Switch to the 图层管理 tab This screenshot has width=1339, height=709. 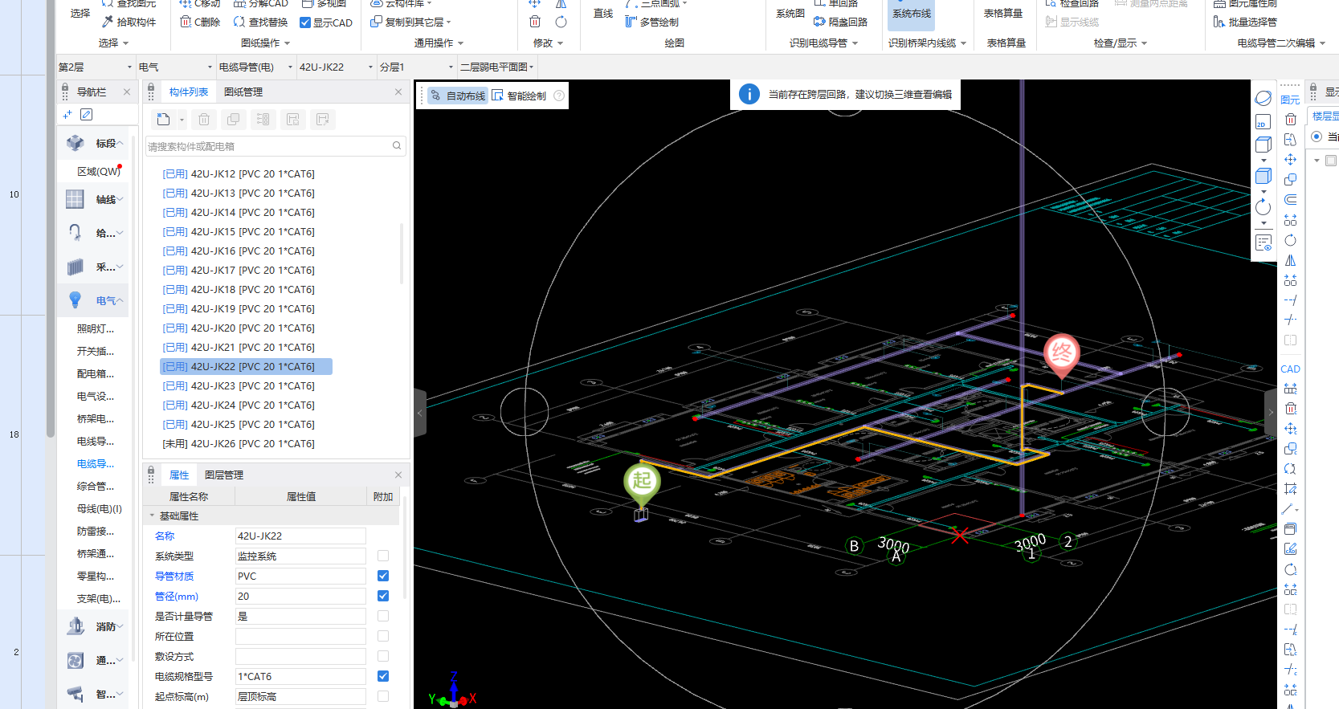click(223, 475)
